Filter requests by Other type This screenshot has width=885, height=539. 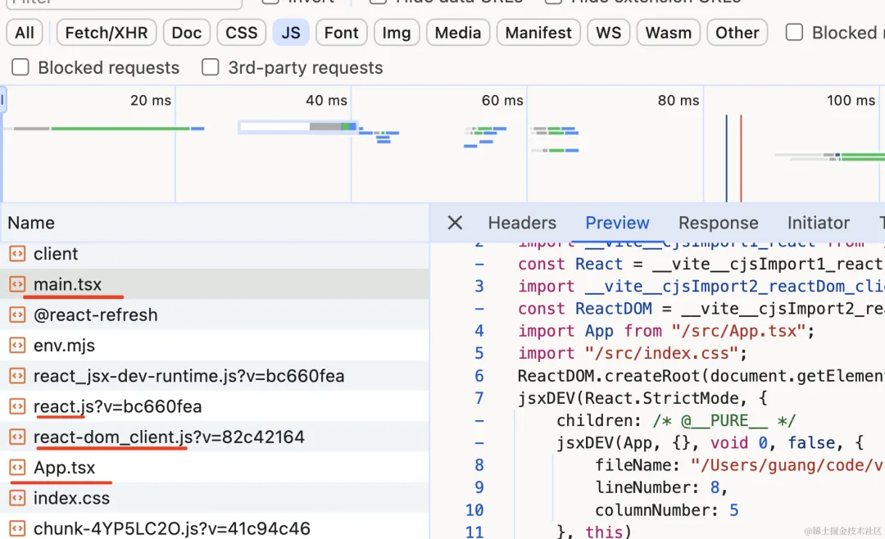pos(737,33)
